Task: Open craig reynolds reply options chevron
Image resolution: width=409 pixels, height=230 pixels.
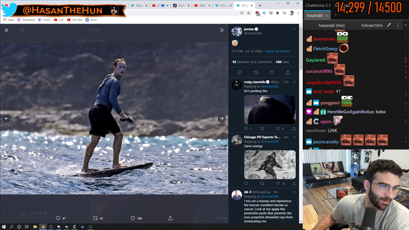Action: (294, 82)
